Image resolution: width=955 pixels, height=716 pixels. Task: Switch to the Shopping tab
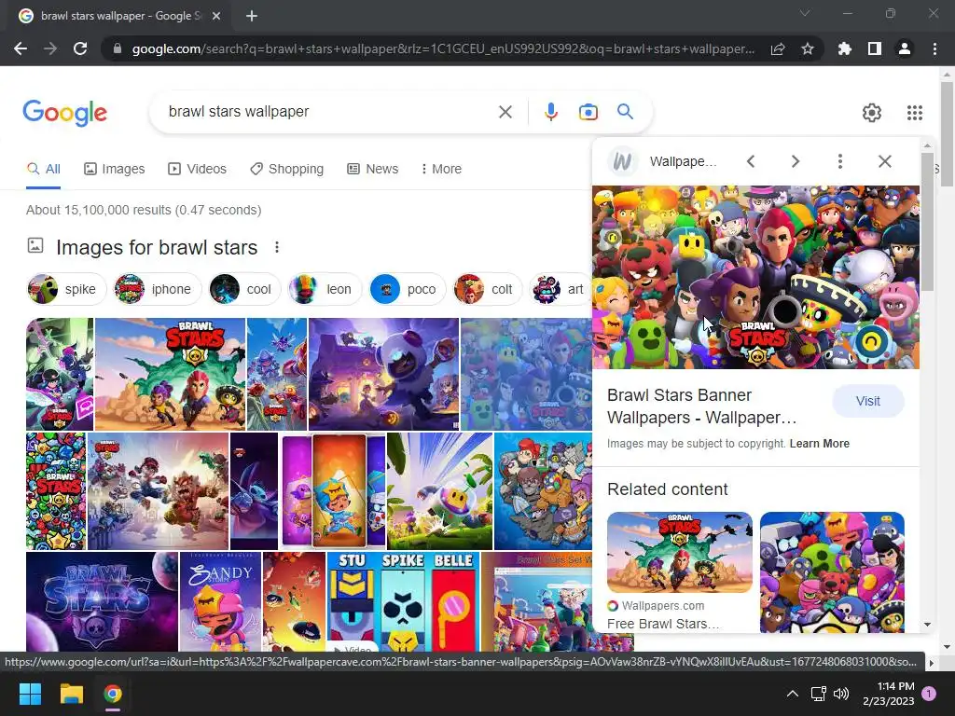(286, 170)
